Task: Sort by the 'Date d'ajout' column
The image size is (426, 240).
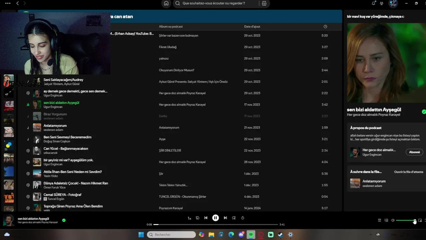Action: (252, 27)
